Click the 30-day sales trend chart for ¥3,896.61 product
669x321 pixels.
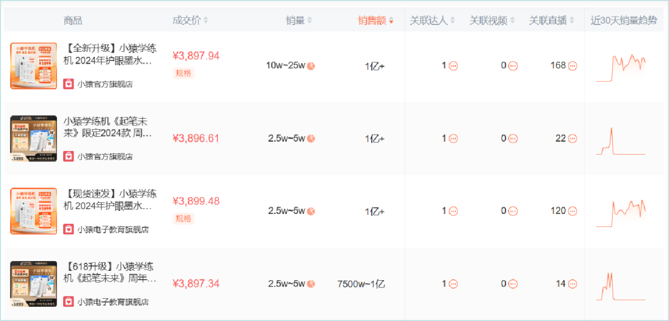point(621,141)
